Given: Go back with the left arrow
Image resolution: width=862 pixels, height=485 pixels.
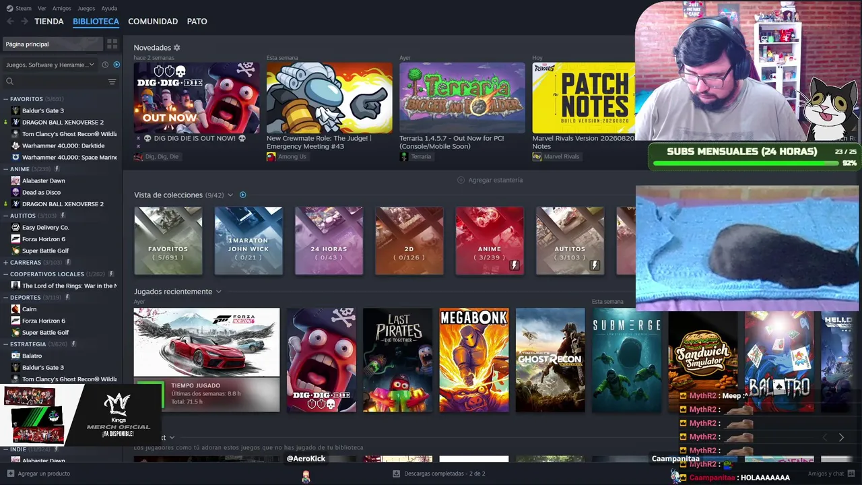Looking at the screenshot, I should tap(10, 22).
